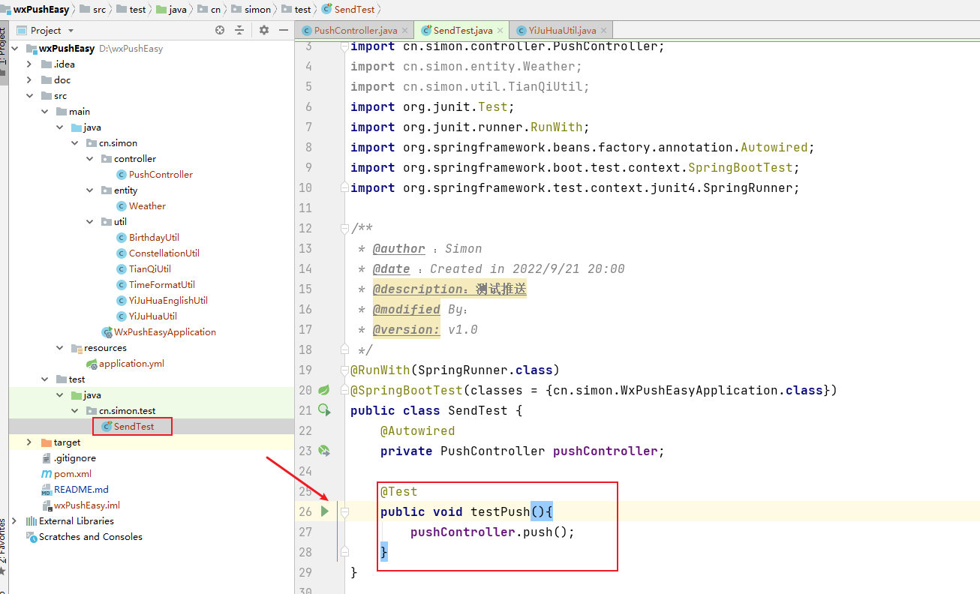Expand the target folder
This screenshot has height=594, width=980.
(x=29, y=442)
